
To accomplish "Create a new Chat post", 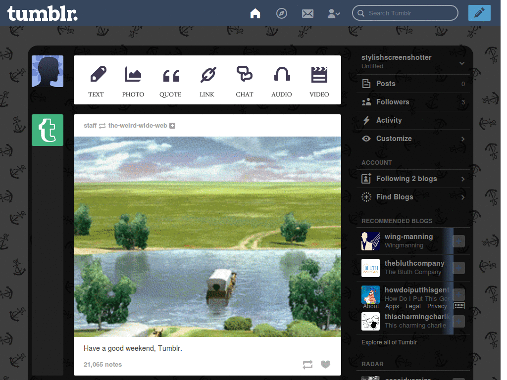I will 245,82.
